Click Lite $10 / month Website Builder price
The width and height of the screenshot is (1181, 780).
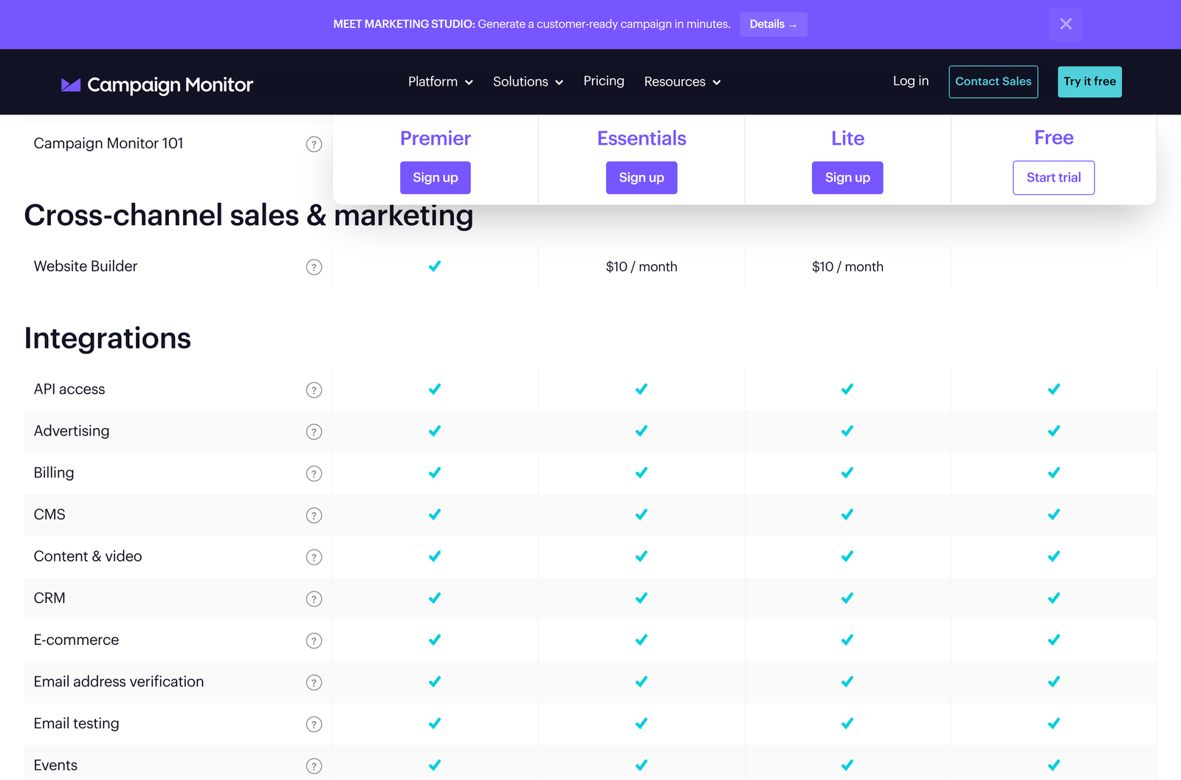click(x=847, y=267)
